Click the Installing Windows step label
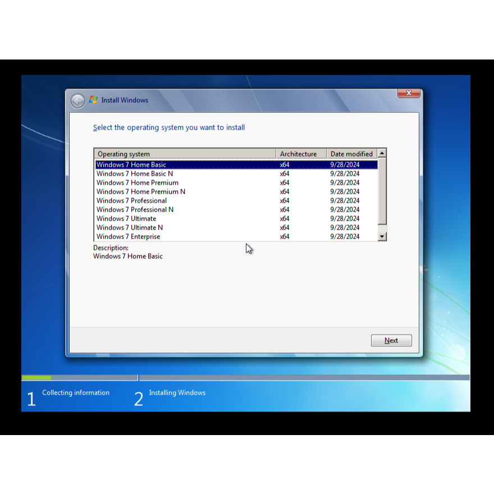 177,392
